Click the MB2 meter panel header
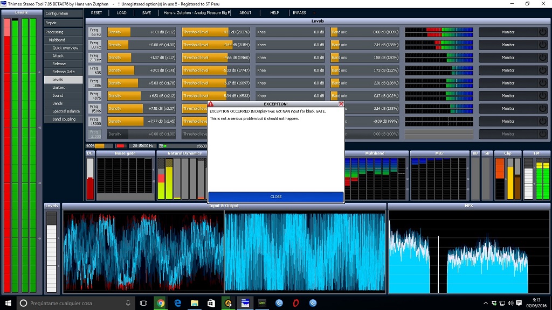Viewport: 552px width, 310px height. (439, 153)
